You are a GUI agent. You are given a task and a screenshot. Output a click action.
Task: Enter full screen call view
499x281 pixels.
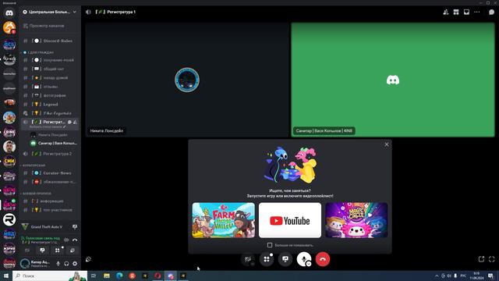(492, 259)
